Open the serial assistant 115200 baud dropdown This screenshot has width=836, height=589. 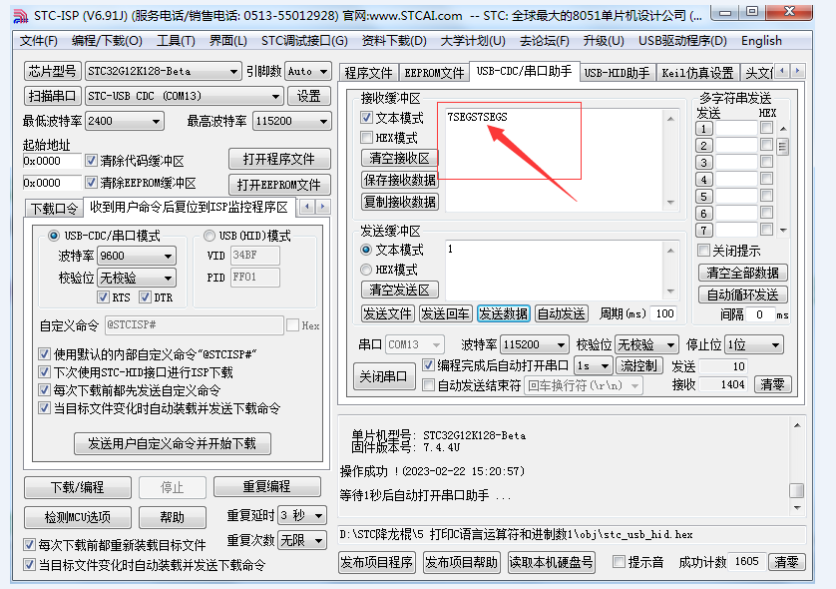pos(561,344)
